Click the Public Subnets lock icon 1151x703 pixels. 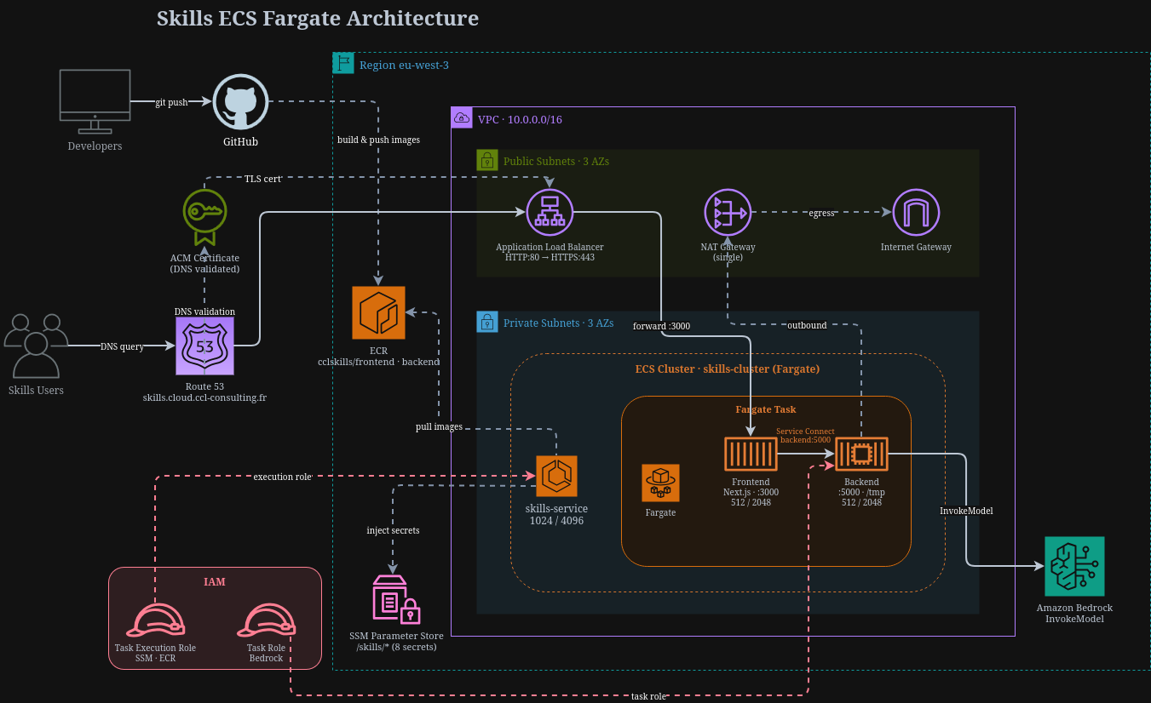(487, 160)
